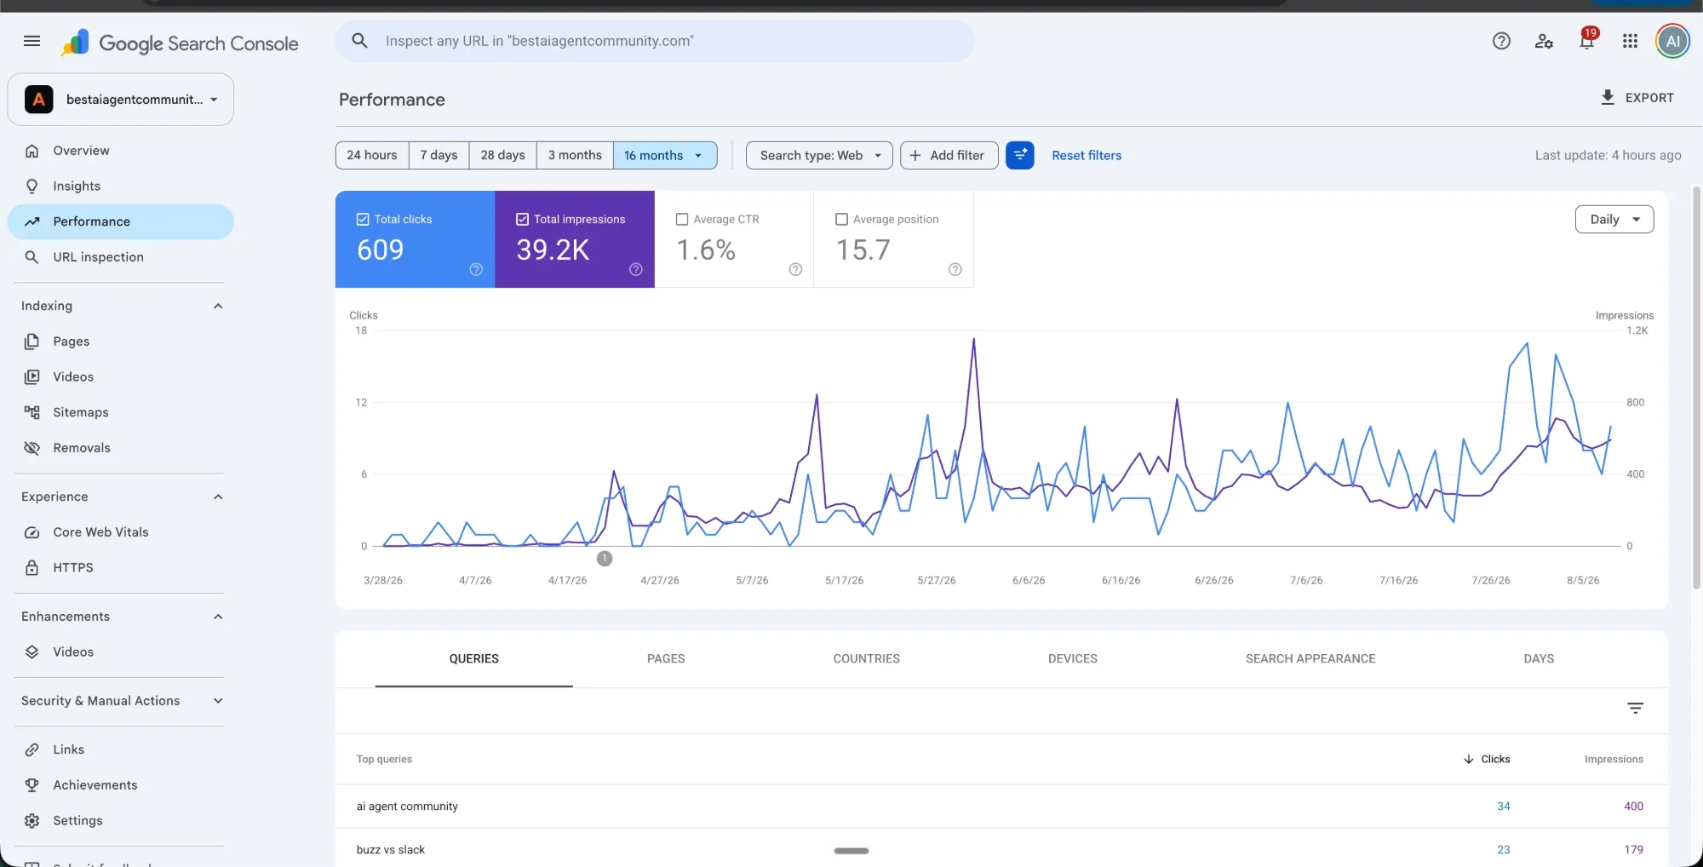Click the Core Web Vitals gauge icon

click(32, 532)
